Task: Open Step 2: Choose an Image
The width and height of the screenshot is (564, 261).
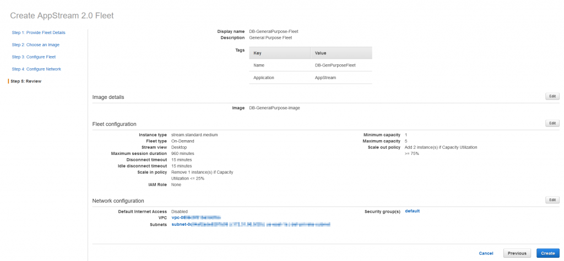Action: pyautogui.click(x=36, y=45)
